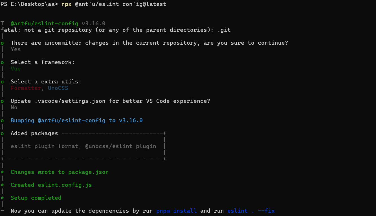Screen dimensions: 376x216
Task: Click the "No" answer under VS Code prompt
Action: point(14,108)
